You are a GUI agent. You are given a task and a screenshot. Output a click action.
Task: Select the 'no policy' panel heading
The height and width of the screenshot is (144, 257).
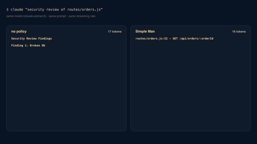click(x=19, y=31)
